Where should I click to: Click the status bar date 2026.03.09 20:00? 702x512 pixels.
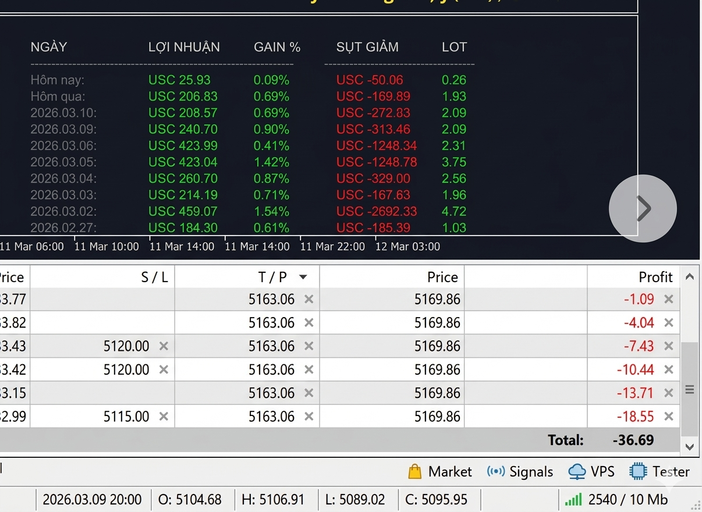pyautogui.click(x=92, y=499)
